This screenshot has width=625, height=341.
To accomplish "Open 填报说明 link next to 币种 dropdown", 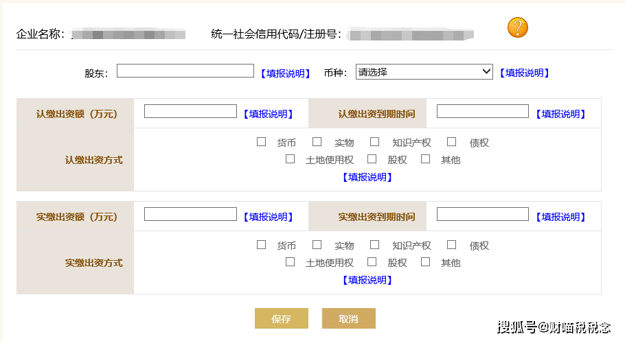I will (525, 73).
